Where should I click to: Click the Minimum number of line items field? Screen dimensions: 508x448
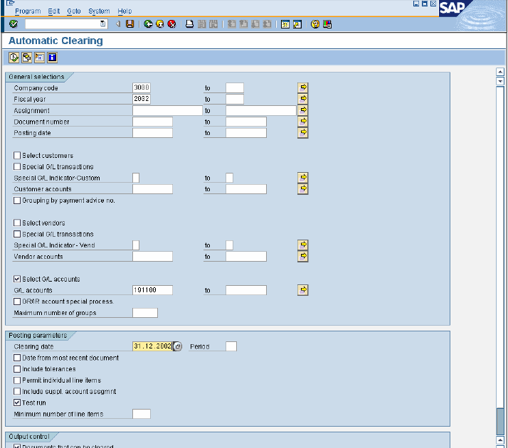[142, 414]
